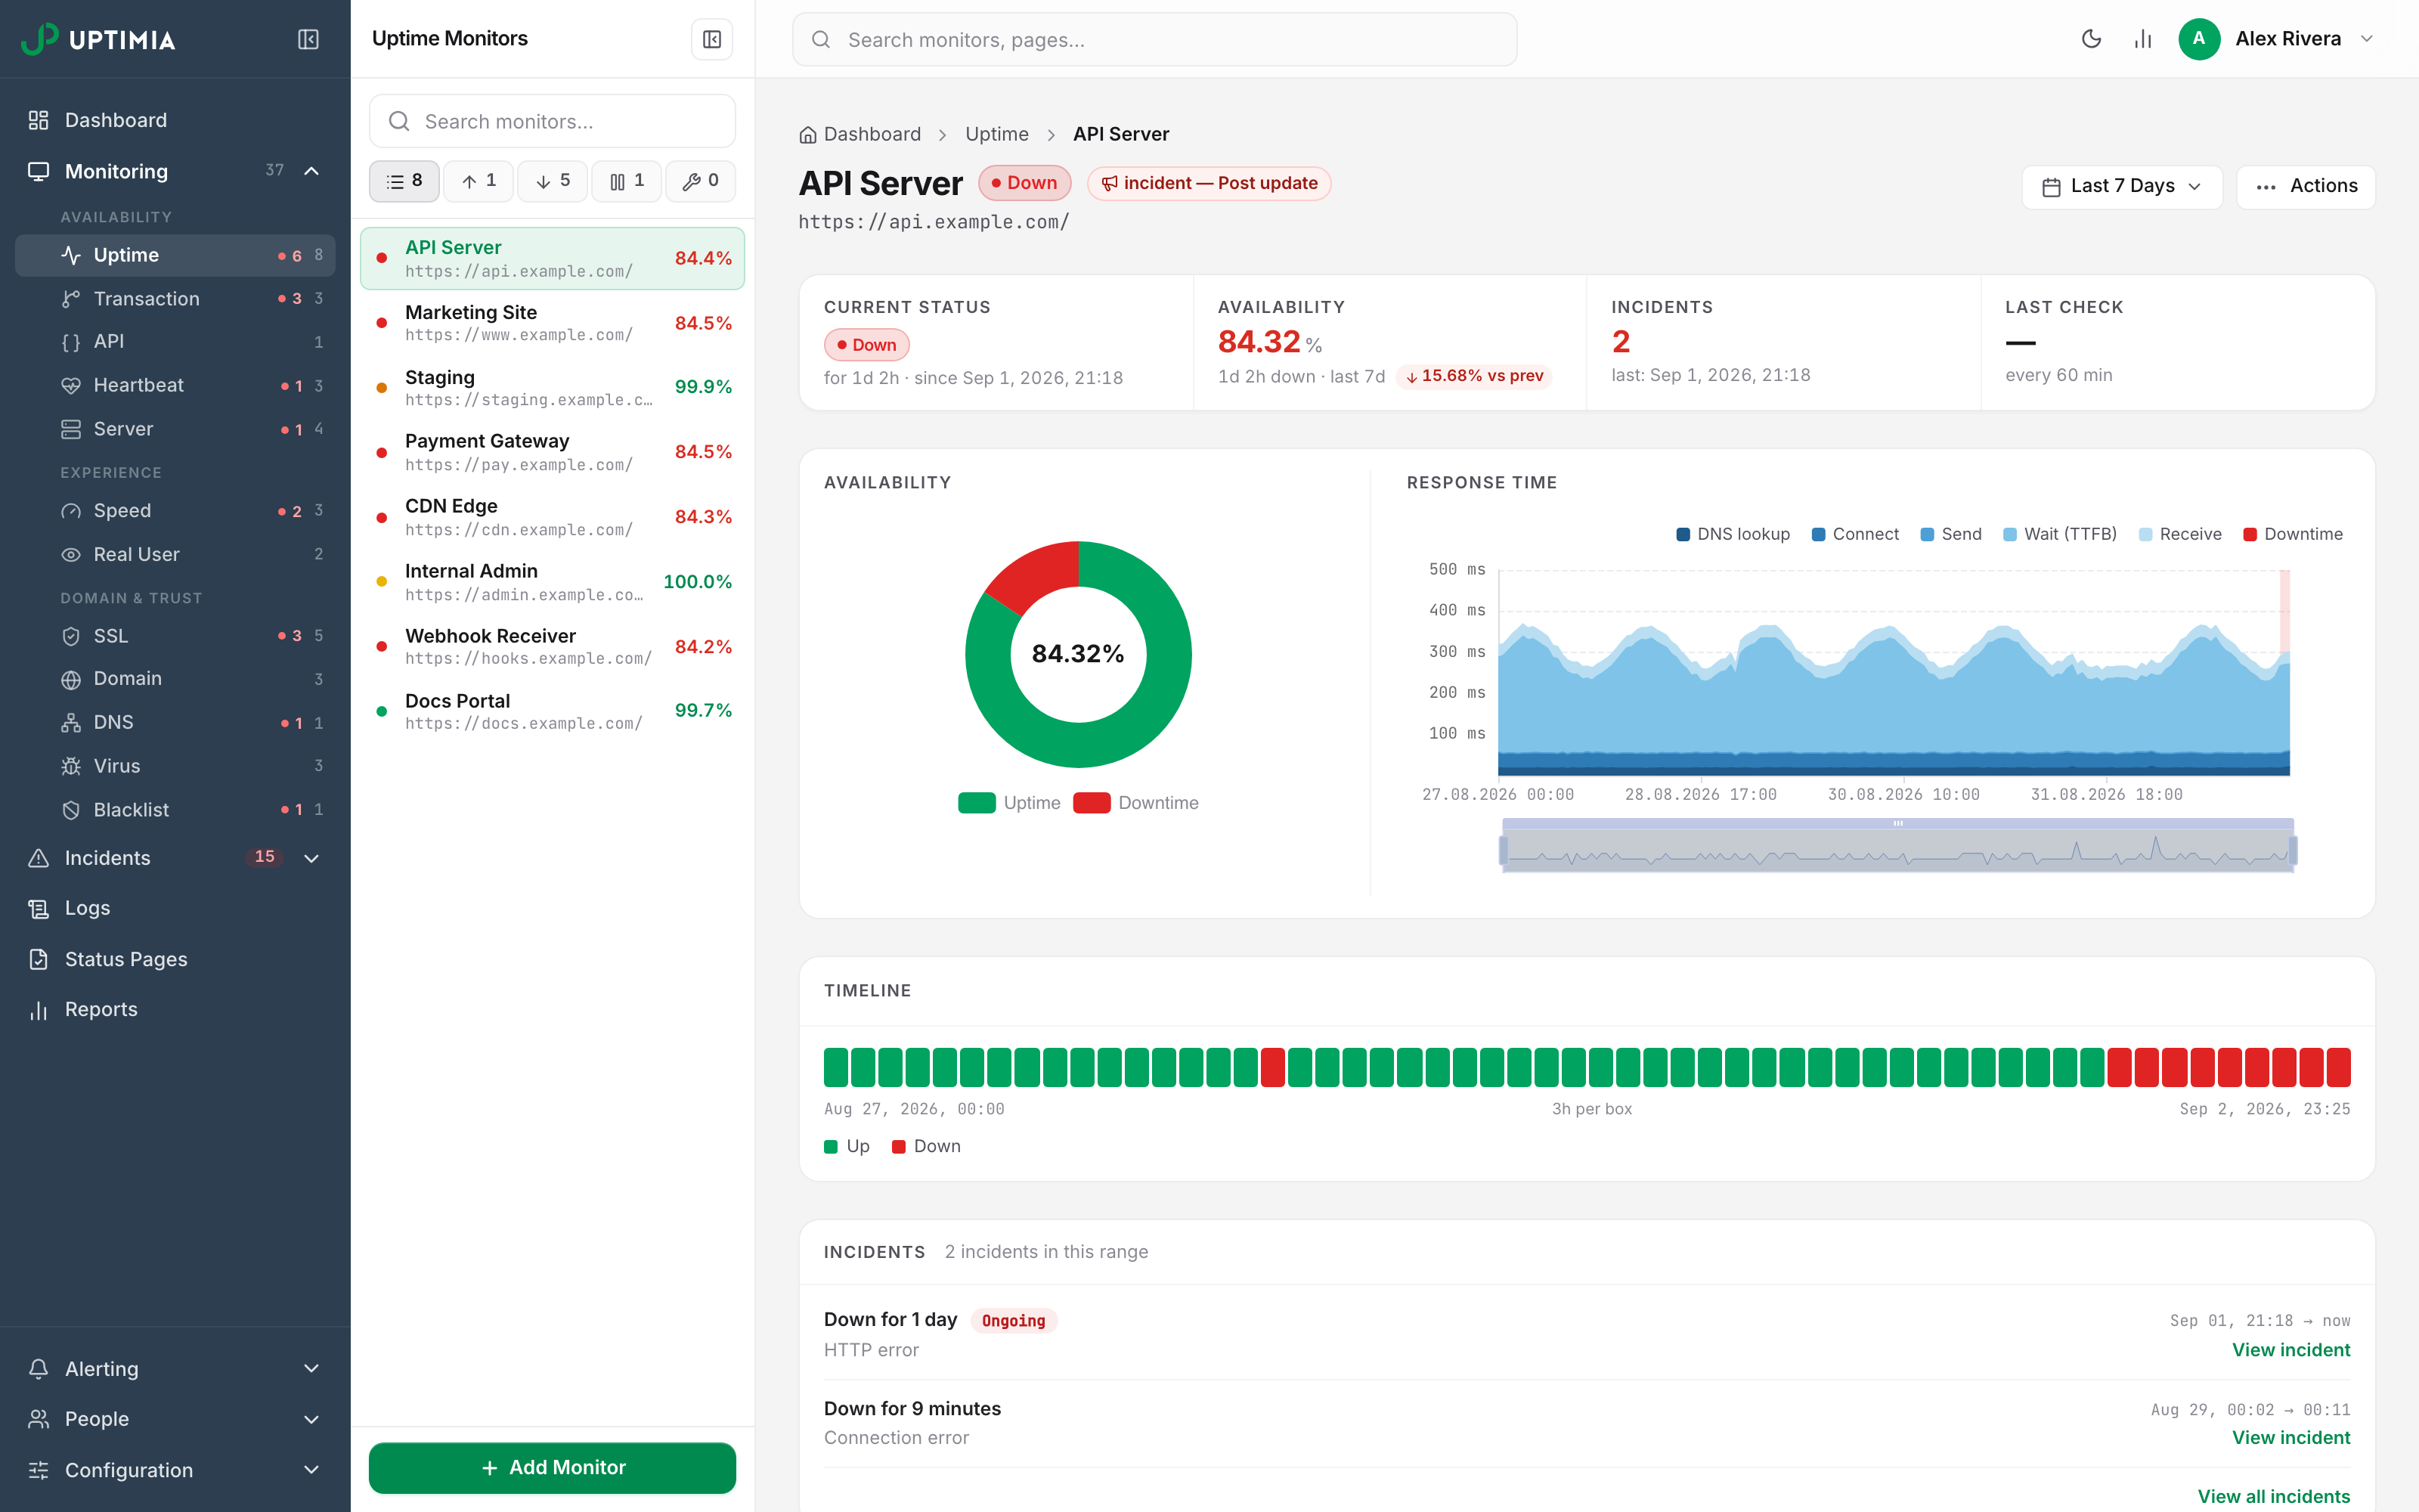
Task: Filter monitors by up status (1)
Action: [478, 181]
